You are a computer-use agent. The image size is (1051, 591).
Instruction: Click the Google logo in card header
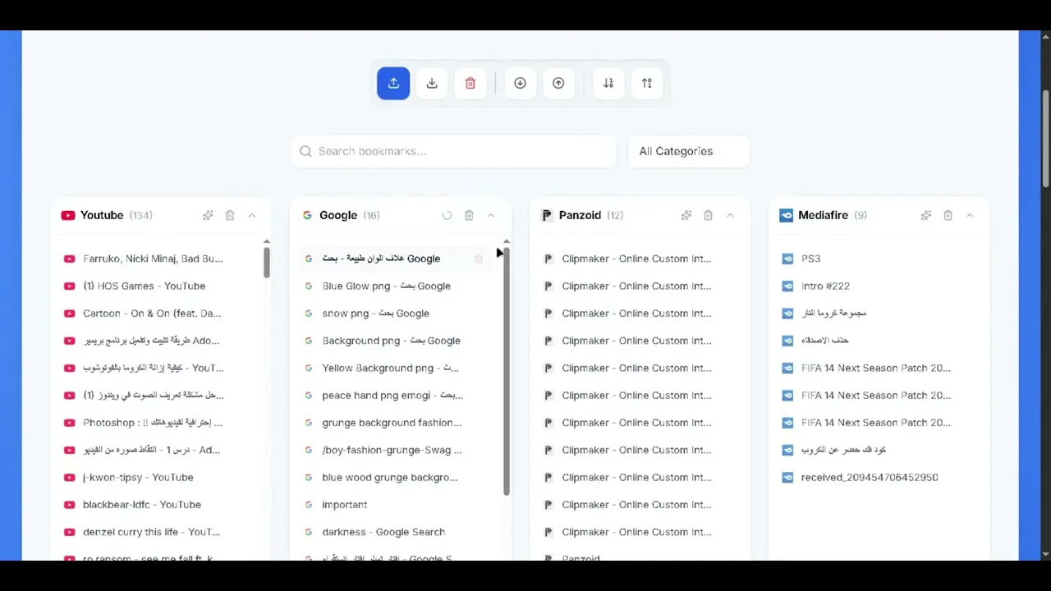307,215
